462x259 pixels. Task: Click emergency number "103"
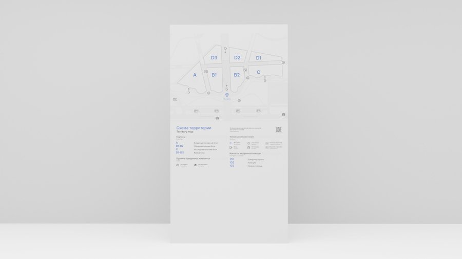[x=232, y=166]
